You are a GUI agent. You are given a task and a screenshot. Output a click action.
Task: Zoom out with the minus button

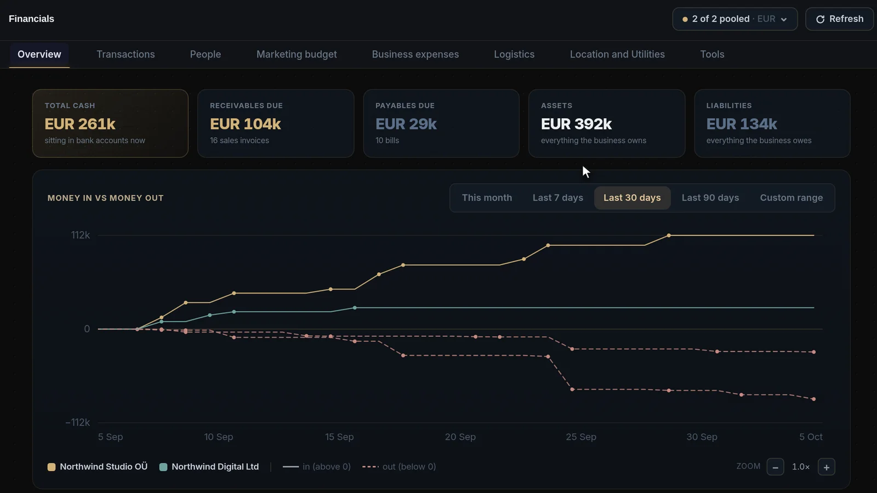tap(775, 467)
